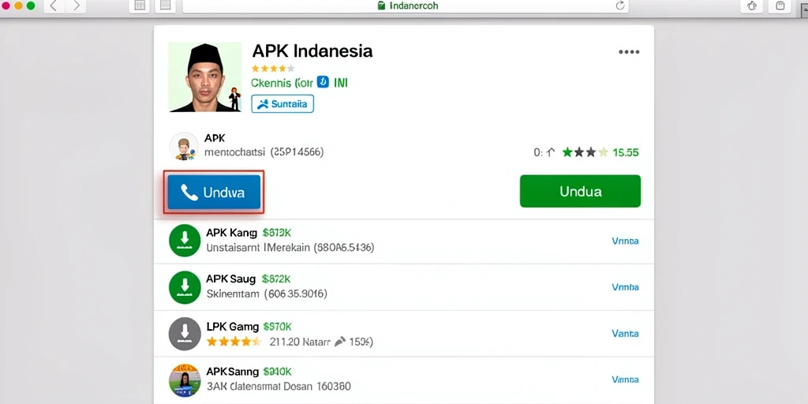Open the Ckennis developer link
808x404 pixels.
282,82
